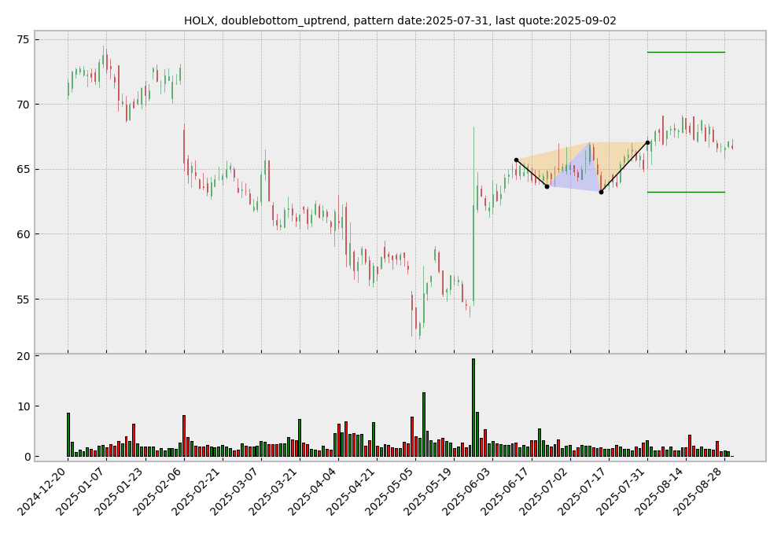The width and height of the screenshot is (781, 533).
Task: Click the 60 price axis label
Action: [24, 234]
